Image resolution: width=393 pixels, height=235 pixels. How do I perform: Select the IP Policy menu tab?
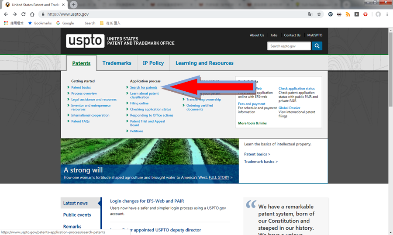pos(153,63)
